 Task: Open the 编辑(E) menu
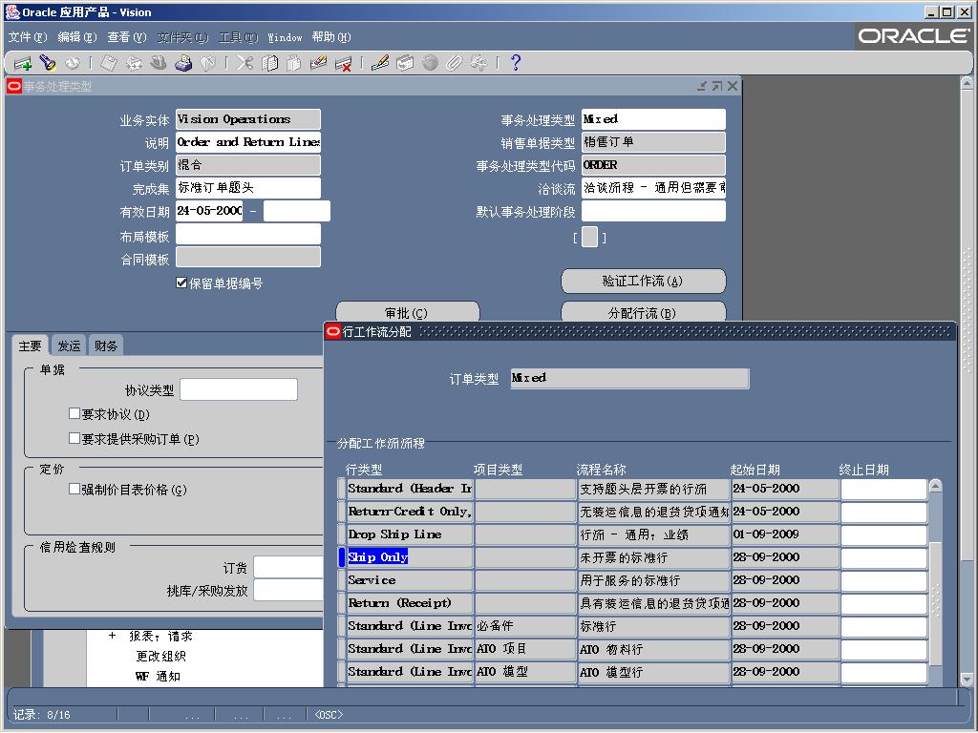(x=77, y=37)
